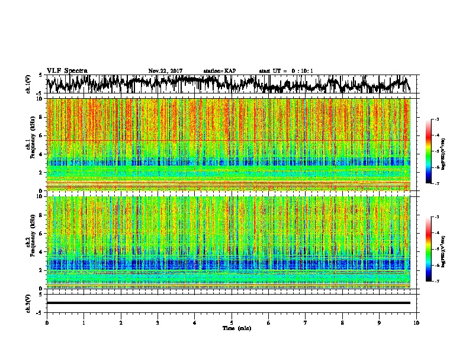Click the ch.1 frequency tick label "4"
This screenshot has width=469, height=362.
point(41,154)
